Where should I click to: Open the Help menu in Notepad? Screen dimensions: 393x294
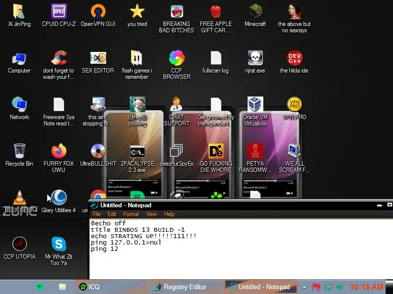tap(169, 214)
